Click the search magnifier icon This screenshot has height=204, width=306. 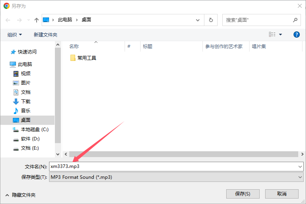[295, 20]
